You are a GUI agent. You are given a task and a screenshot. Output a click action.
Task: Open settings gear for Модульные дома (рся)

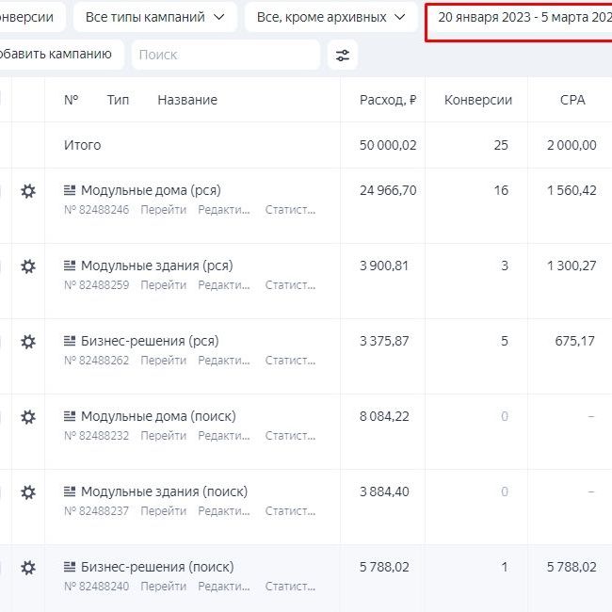point(28,191)
